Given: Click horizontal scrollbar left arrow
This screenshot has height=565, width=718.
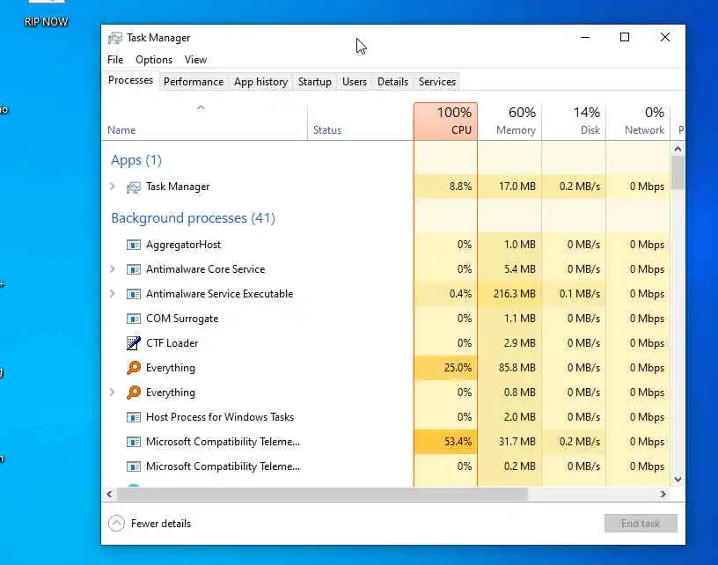Looking at the screenshot, I should [x=109, y=494].
